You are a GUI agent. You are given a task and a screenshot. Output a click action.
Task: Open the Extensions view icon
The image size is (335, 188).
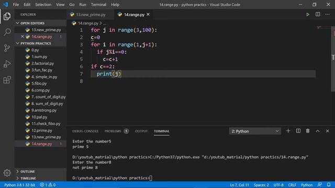(x=7, y=80)
